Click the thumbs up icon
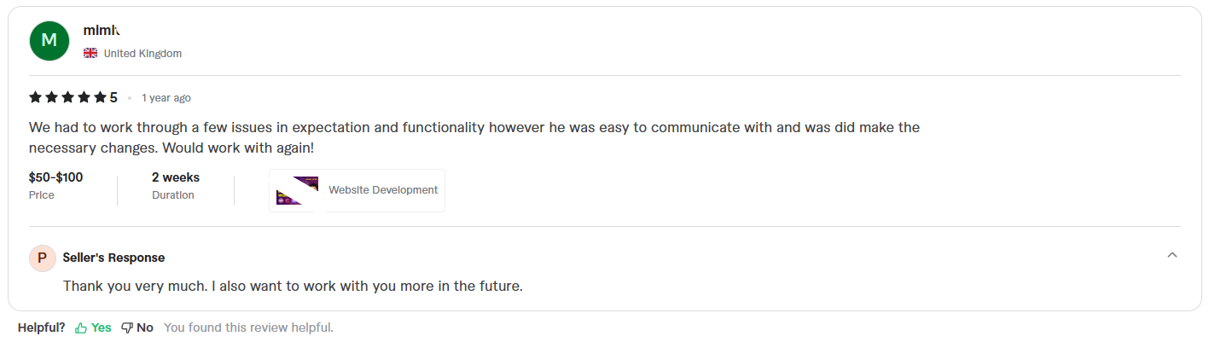1215x342 pixels. 81,328
